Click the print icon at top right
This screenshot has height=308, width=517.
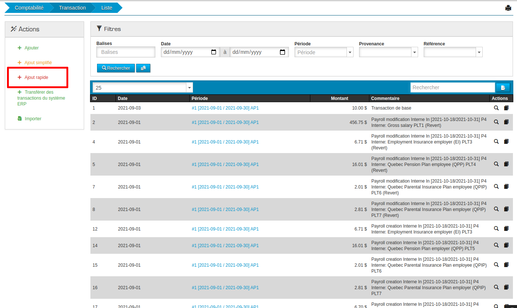[508, 8]
